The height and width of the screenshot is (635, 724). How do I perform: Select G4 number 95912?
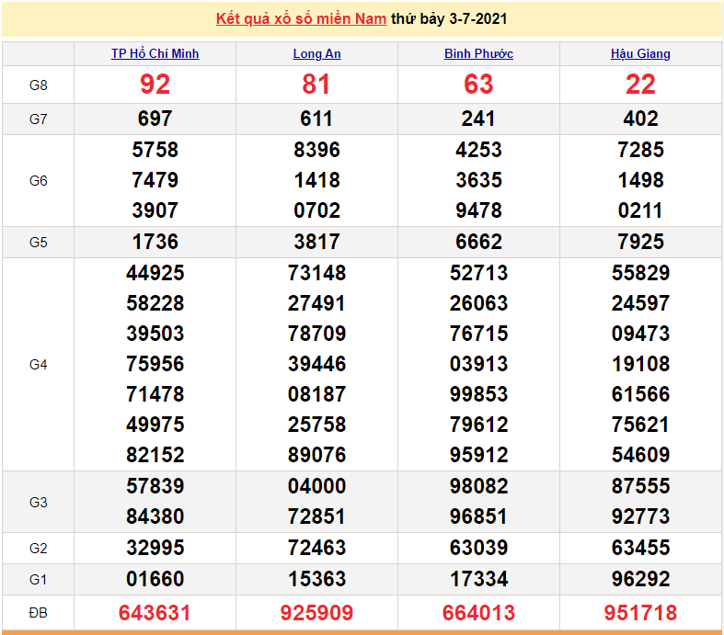(x=478, y=455)
